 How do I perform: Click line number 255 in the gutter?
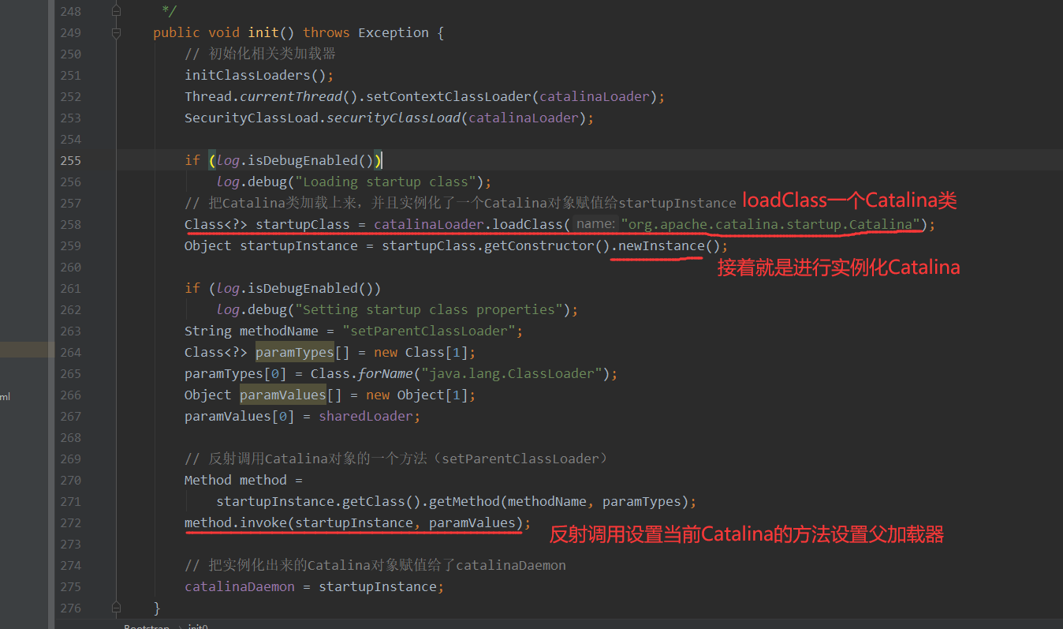point(70,160)
